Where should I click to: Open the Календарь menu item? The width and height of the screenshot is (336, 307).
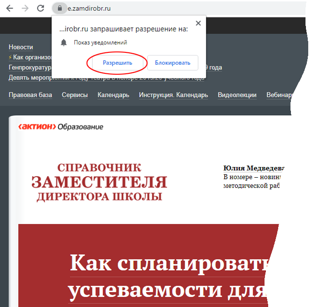point(113,95)
